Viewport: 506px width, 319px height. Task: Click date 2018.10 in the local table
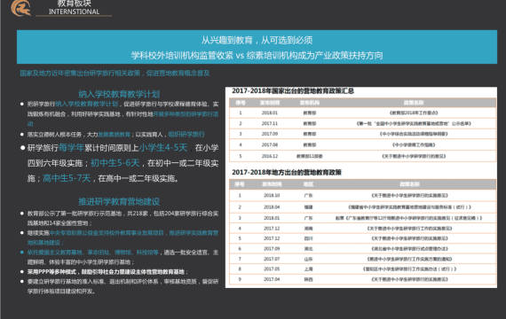point(272,195)
